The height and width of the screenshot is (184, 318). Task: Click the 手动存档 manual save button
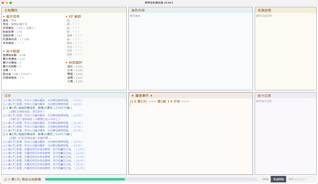click(278, 179)
